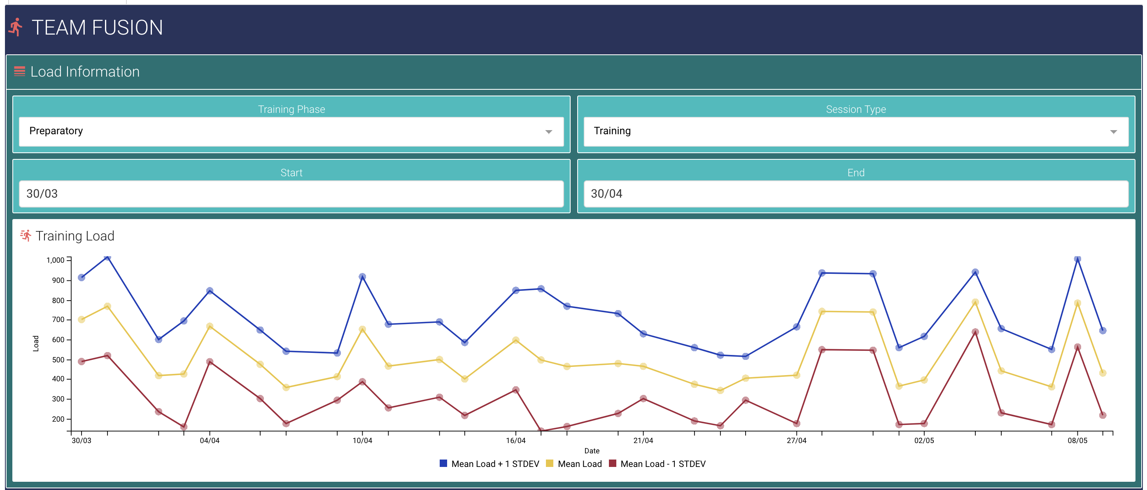Click the Start date field showing 30/03
Viewport: 1147px width, 490px height.
coord(291,194)
